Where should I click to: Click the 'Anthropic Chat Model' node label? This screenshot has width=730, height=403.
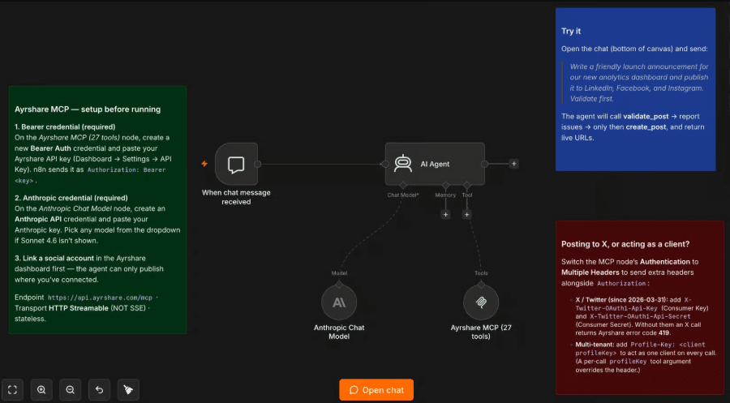339,332
